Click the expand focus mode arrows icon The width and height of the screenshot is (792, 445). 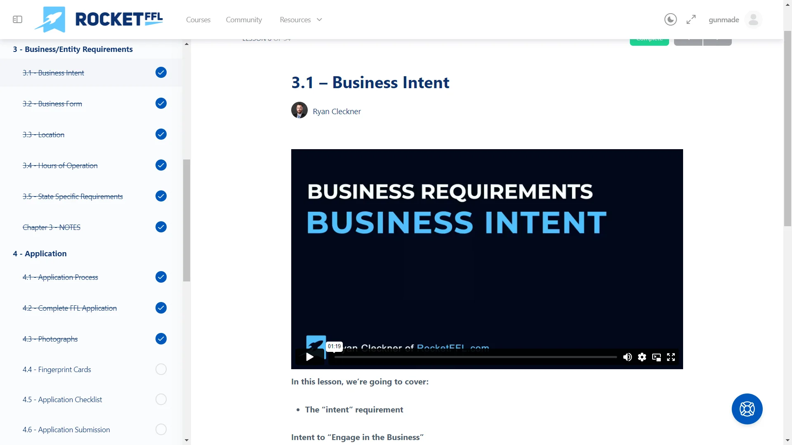691,19
